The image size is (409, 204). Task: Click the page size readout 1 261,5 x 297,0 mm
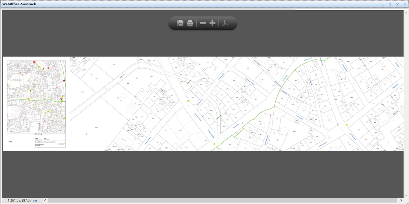[22, 200]
